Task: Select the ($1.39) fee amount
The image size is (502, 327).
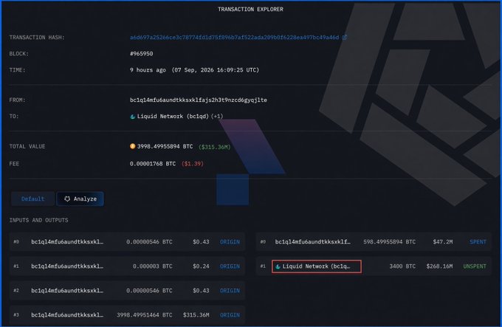Action: click(193, 164)
